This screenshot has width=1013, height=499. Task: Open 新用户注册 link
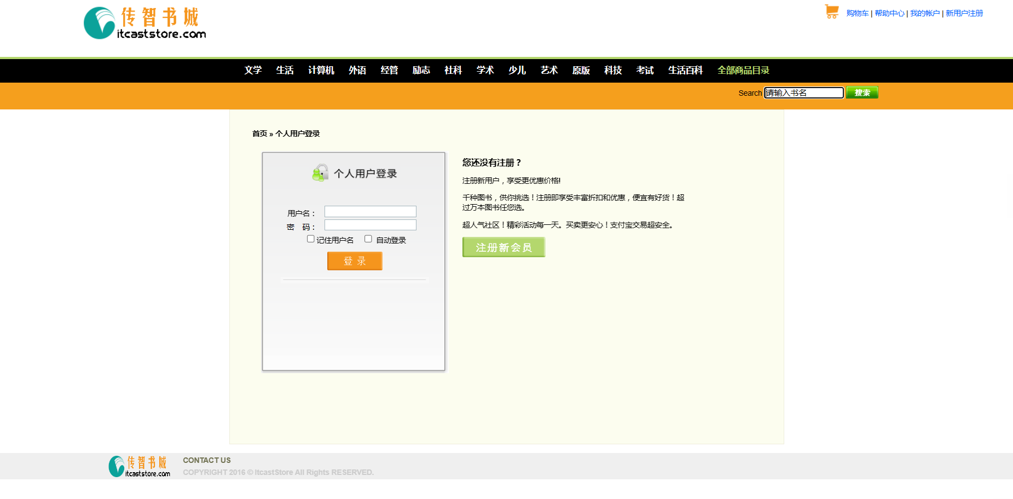click(964, 13)
